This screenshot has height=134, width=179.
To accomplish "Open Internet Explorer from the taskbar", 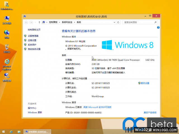I will [11, 131].
